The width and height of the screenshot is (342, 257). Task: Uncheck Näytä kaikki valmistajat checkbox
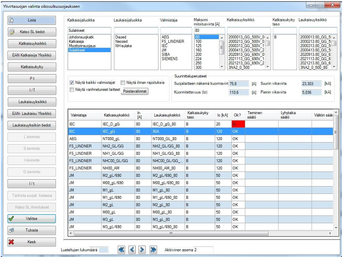click(72, 83)
